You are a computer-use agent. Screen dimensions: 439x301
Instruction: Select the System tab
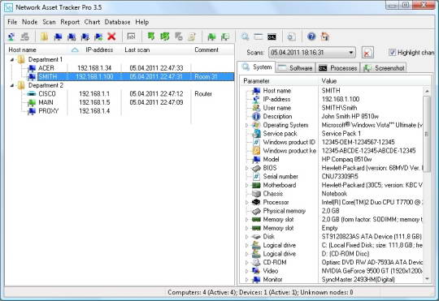(x=257, y=67)
